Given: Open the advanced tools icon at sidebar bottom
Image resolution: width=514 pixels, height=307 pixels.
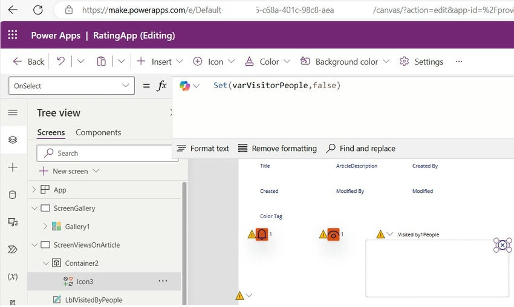Looking at the screenshot, I should (x=13, y=302).
